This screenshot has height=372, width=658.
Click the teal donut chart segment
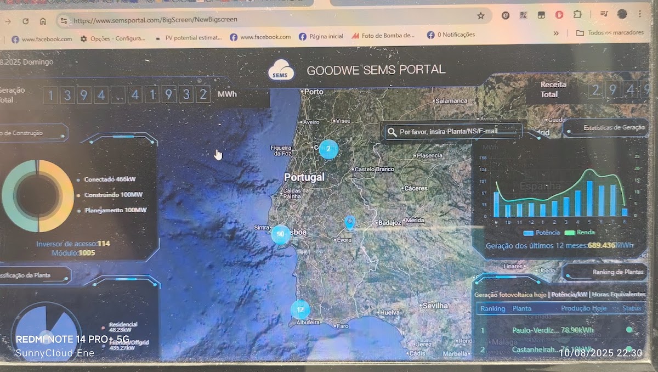9,195
